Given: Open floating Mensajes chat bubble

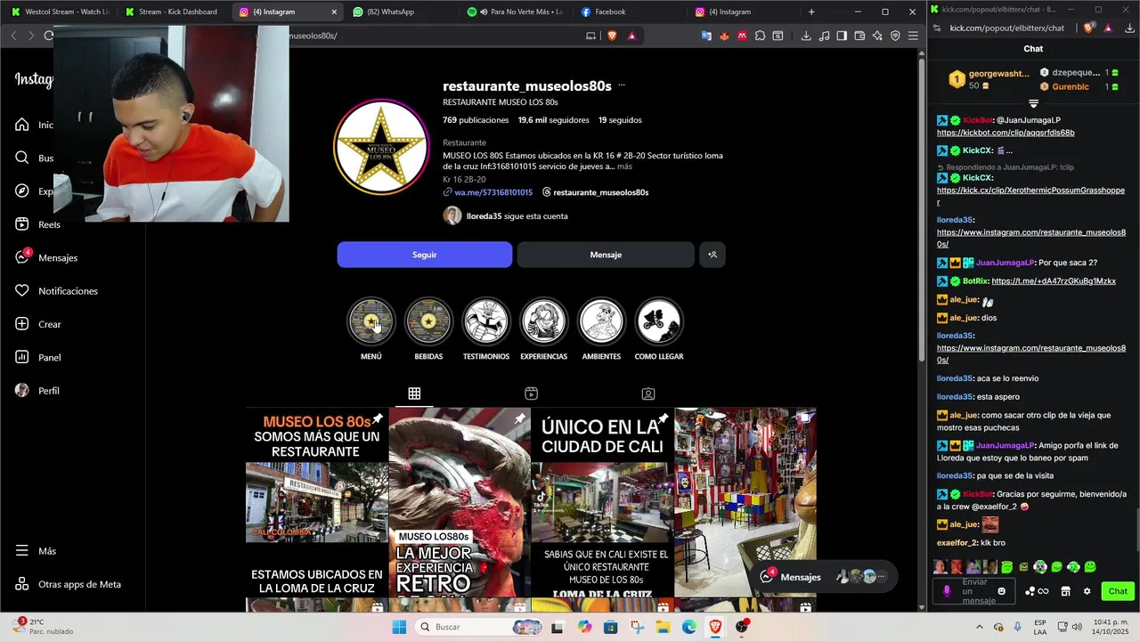Looking at the screenshot, I should (x=823, y=577).
